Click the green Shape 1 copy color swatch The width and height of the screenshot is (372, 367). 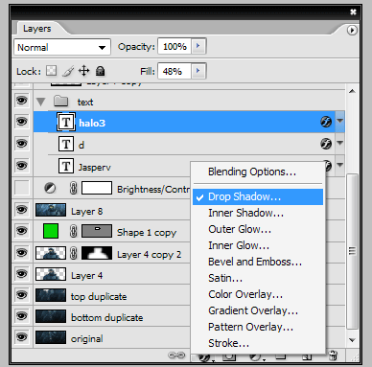(x=51, y=231)
